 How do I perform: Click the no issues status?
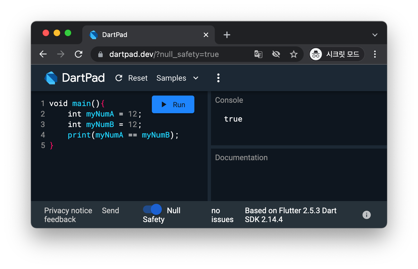pos(222,215)
